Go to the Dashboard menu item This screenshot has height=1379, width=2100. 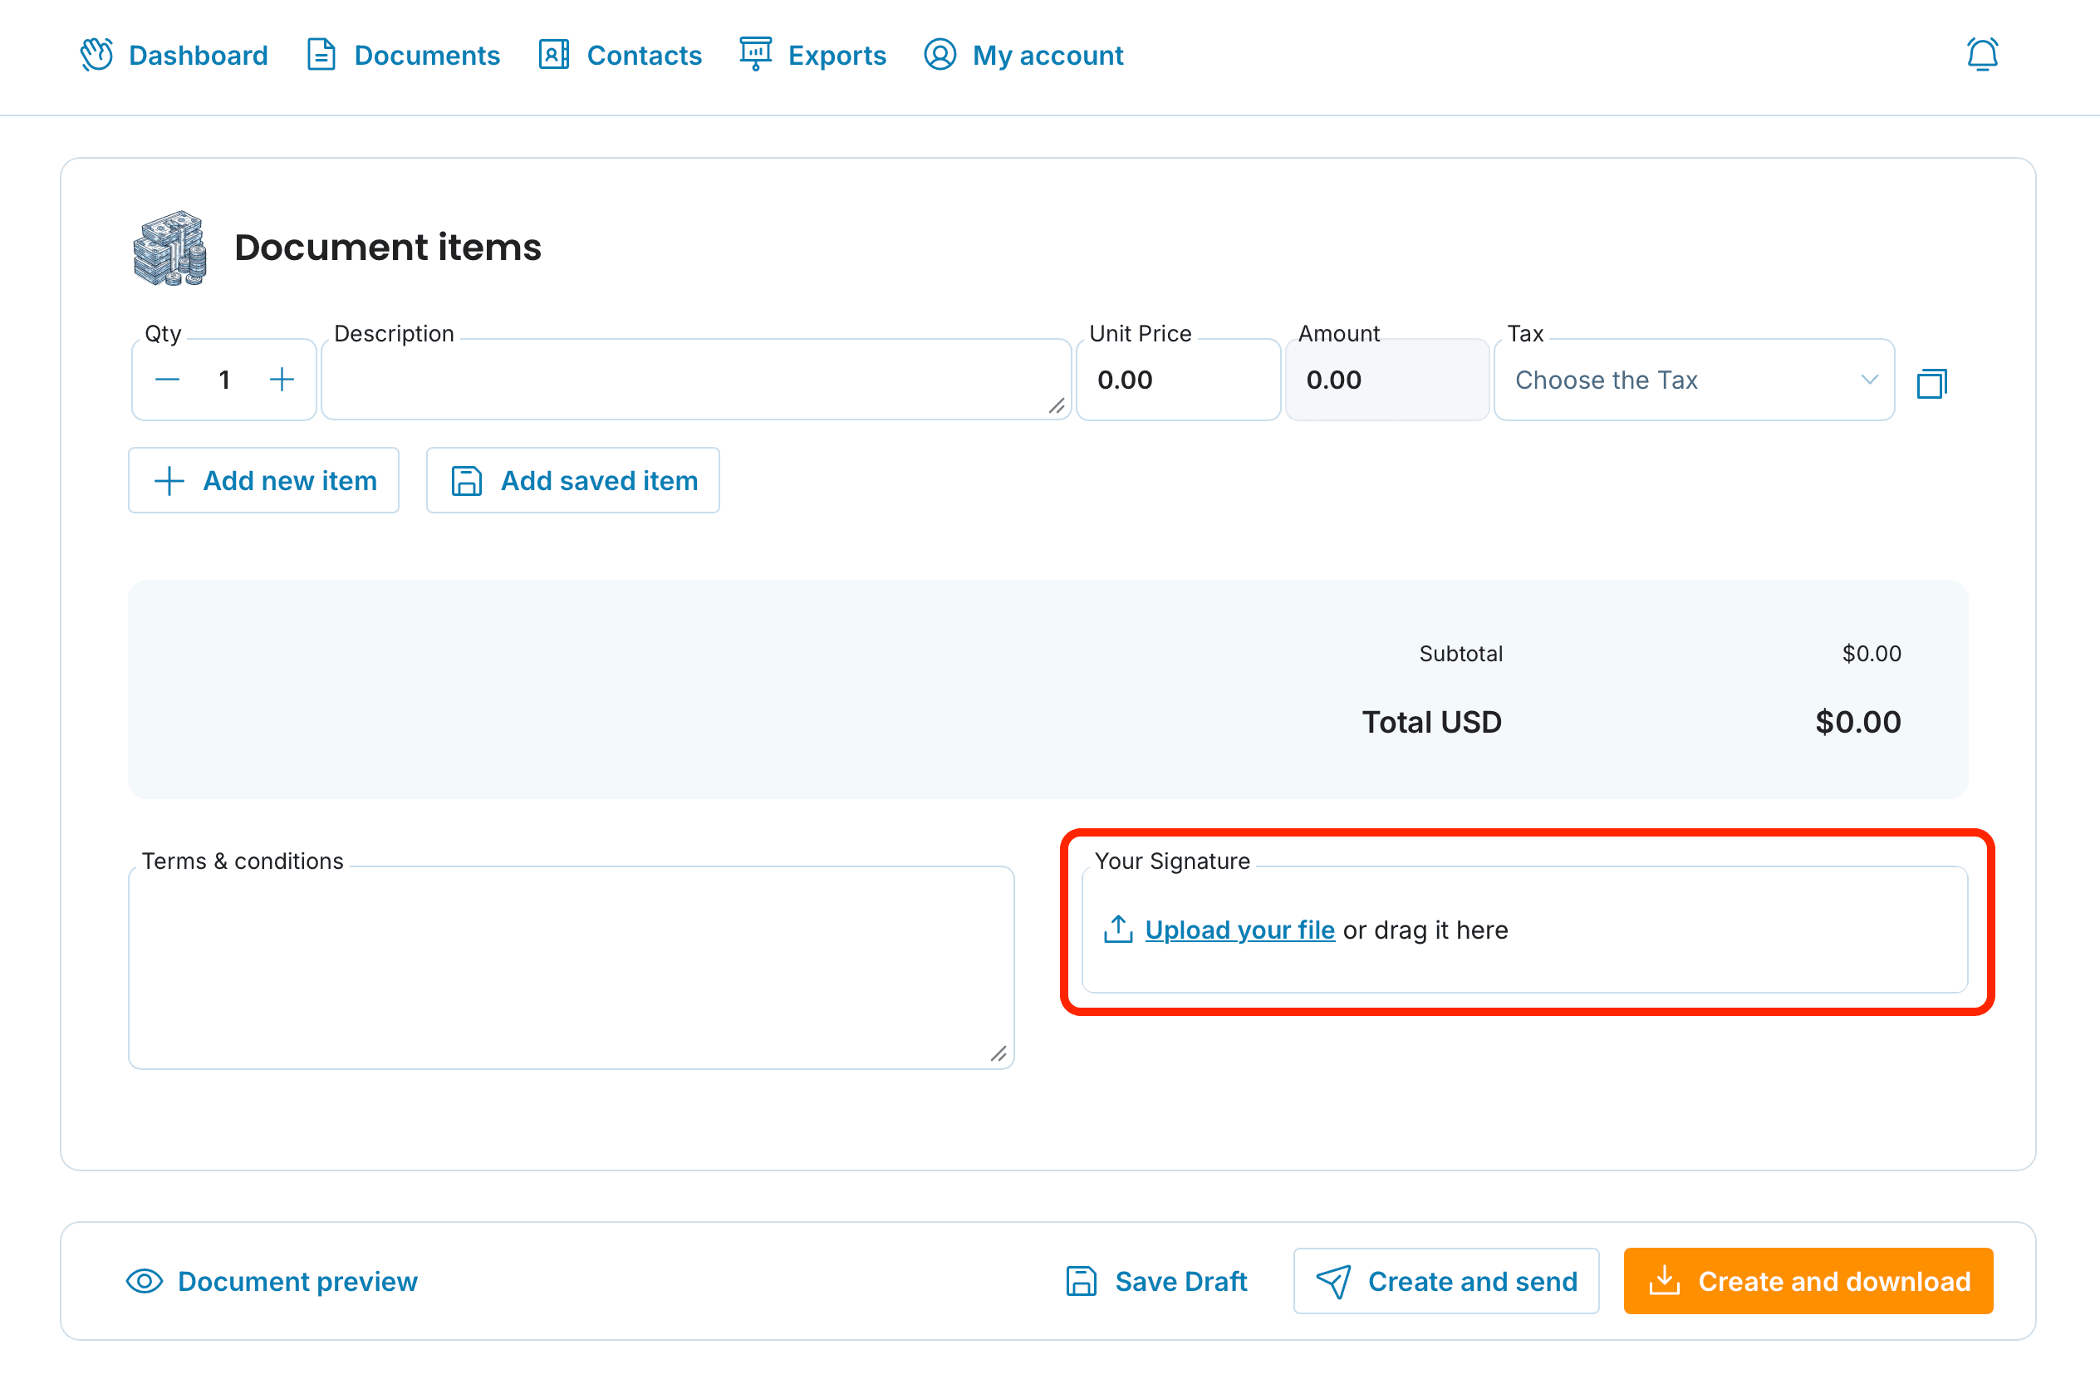pos(174,55)
